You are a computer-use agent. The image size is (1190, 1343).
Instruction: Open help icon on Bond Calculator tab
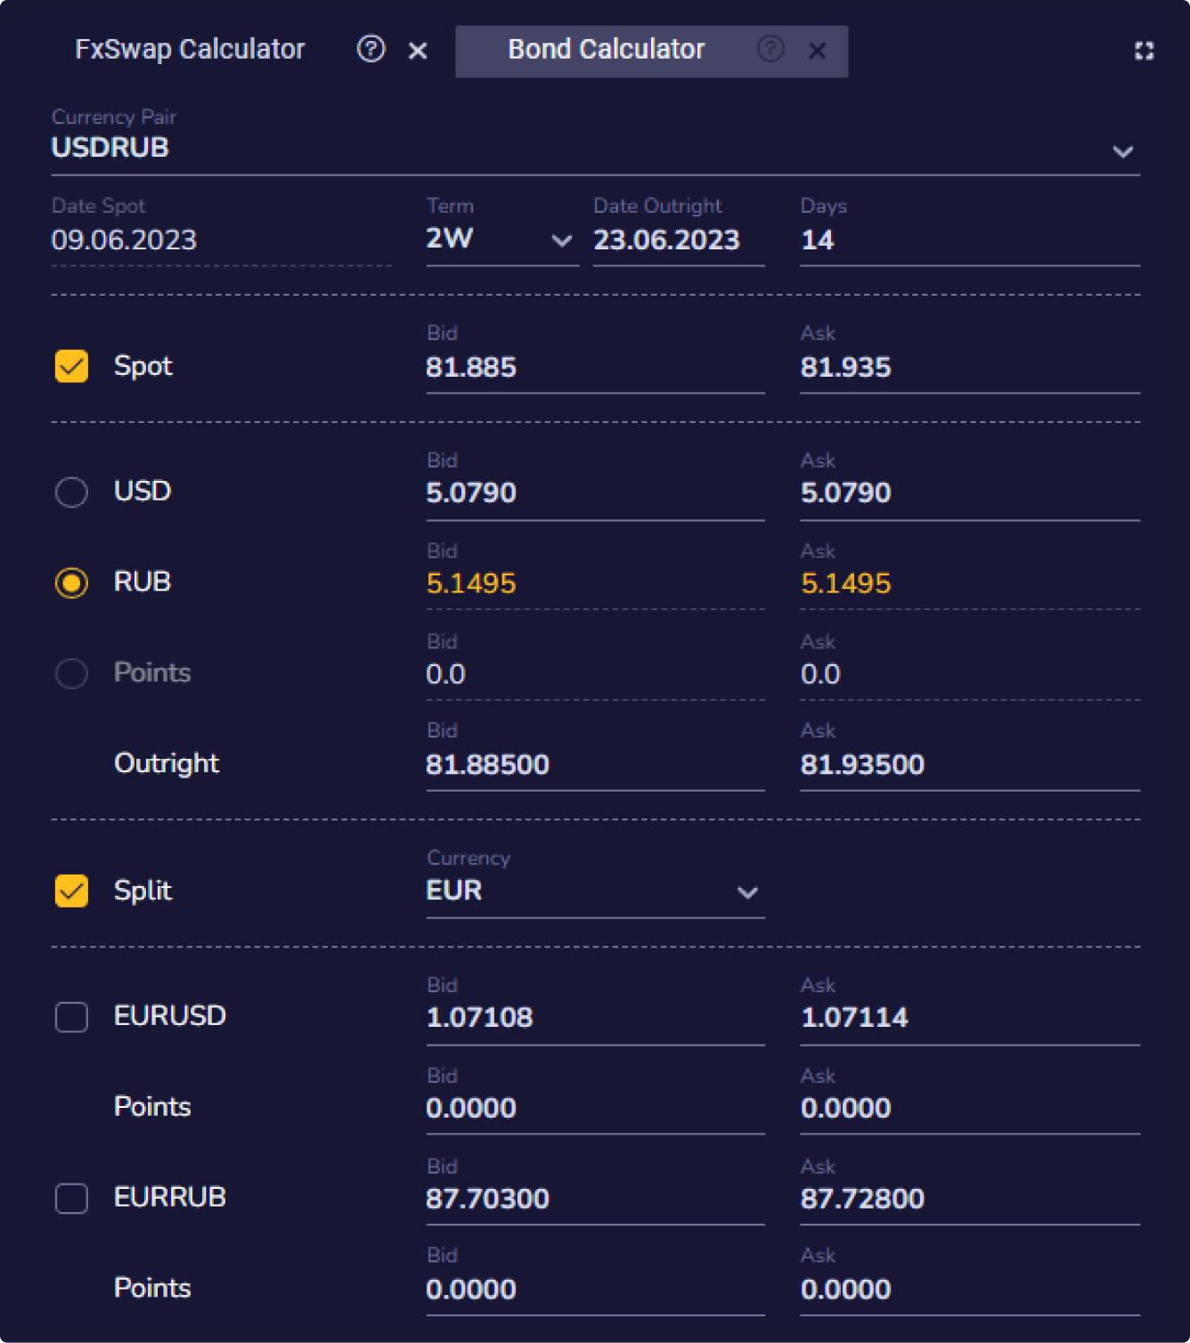pyautogui.click(x=770, y=49)
